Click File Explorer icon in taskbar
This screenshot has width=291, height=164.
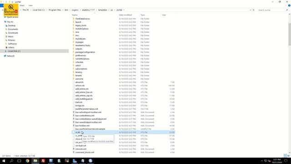pyautogui.click(x=35, y=161)
